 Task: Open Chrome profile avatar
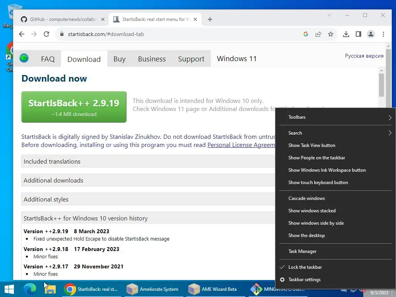coord(371,34)
